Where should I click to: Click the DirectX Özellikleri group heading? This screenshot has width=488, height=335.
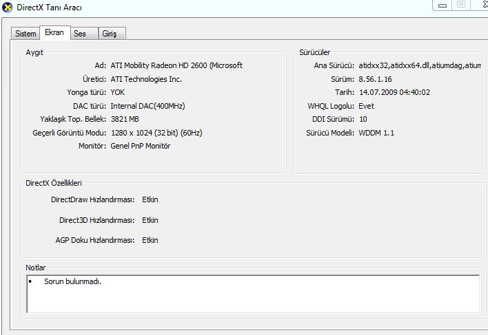[54, 183]
